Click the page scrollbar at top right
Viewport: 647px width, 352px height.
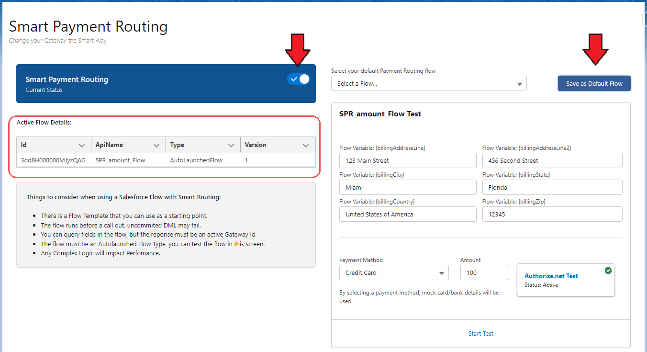click(x=644, y=19)
